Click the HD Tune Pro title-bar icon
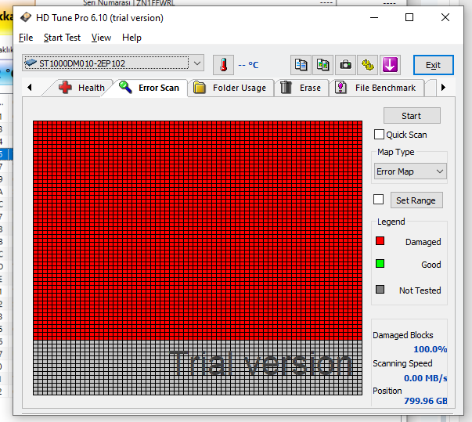The image size is (472, 422). (x=26, y=17)
